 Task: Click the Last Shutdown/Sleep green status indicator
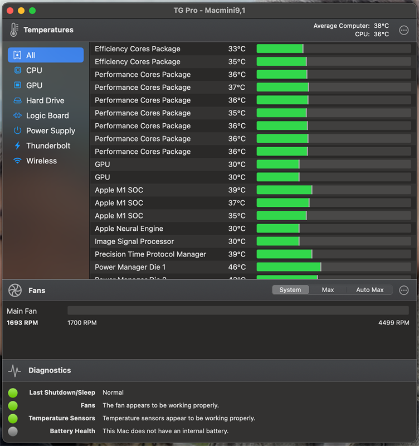[13, 392]
